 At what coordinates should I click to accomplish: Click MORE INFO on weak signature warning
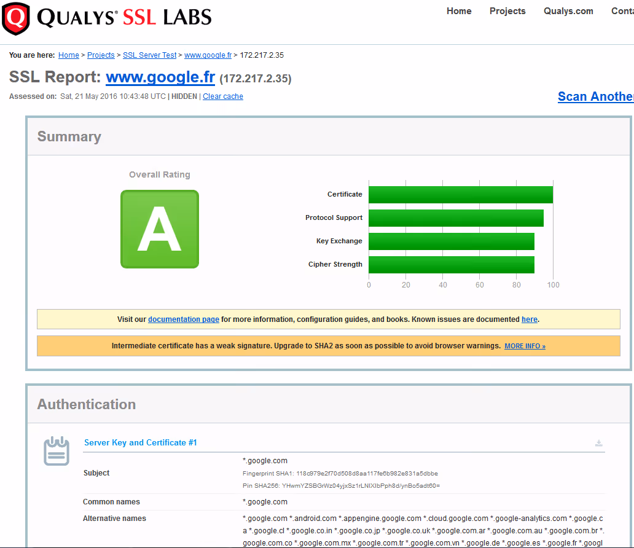click(525, 346)
